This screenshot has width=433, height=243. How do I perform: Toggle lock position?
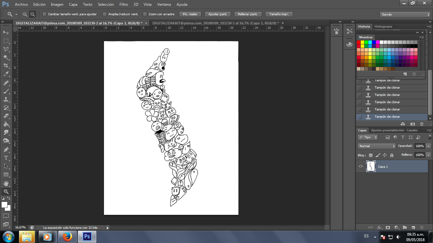click(x=385, y=155)
